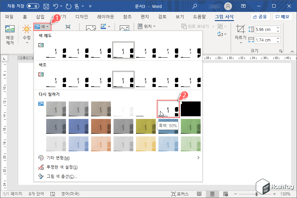
Task: Save the document with the floppy disk icon
Action: [x=46, y=7]
